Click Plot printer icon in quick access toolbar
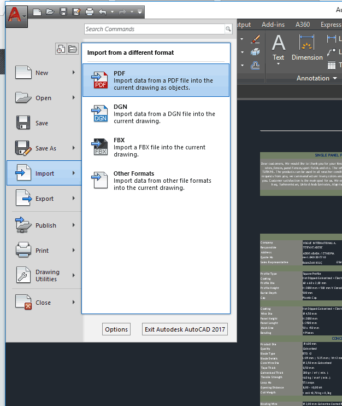 pos(90,12)
